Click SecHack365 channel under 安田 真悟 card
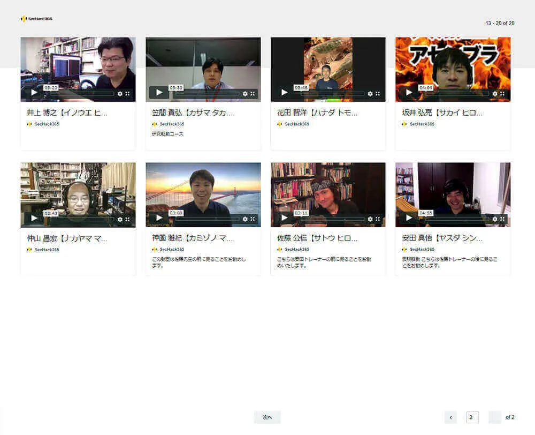Image resolution: width=535 pixels, height=435 pixels. point(418,250)
